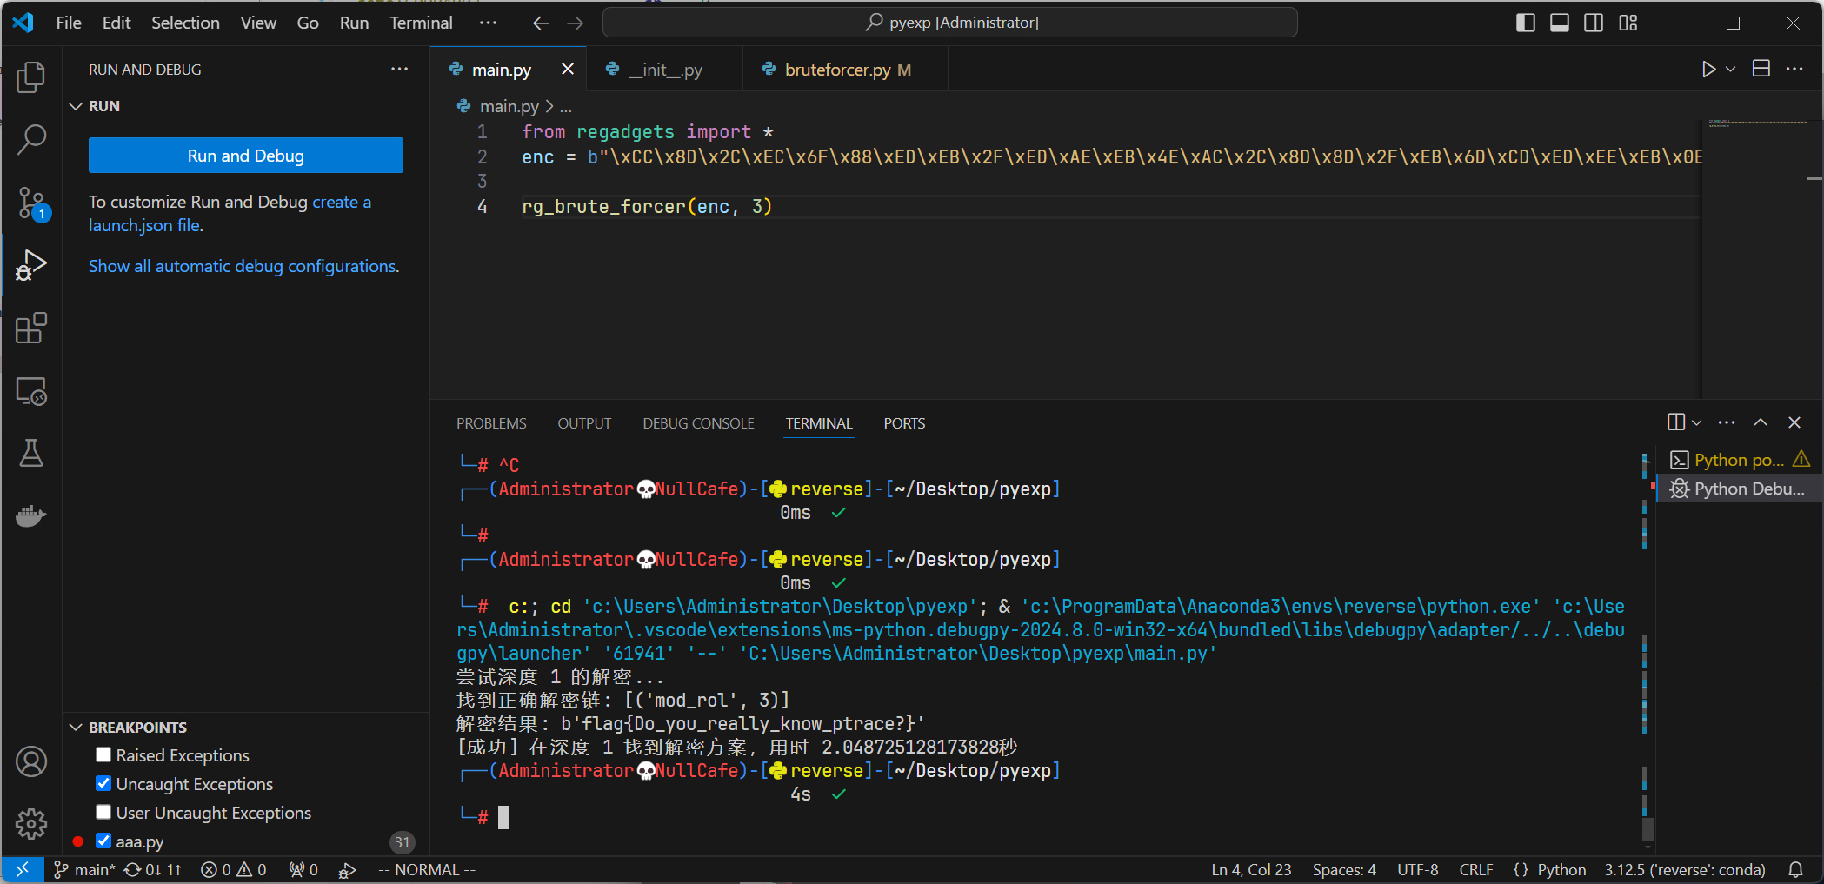Select the 3.12.5 ('reverse': conda) interpreter
Image resolution: width=1824 pixels, height=884 pixels.
(x=1685, y=870)
